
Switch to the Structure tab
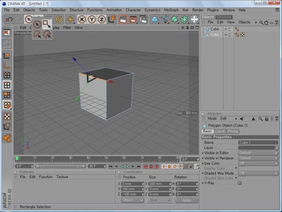[224, 17]
